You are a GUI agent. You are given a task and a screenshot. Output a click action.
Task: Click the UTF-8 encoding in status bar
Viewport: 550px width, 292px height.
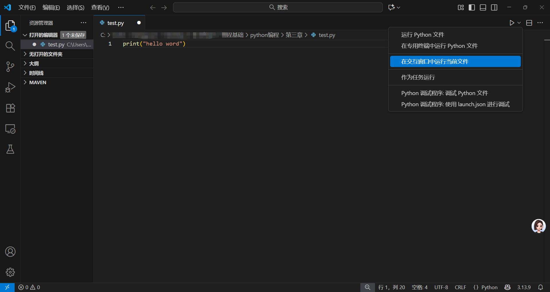(x=441, y=287)
